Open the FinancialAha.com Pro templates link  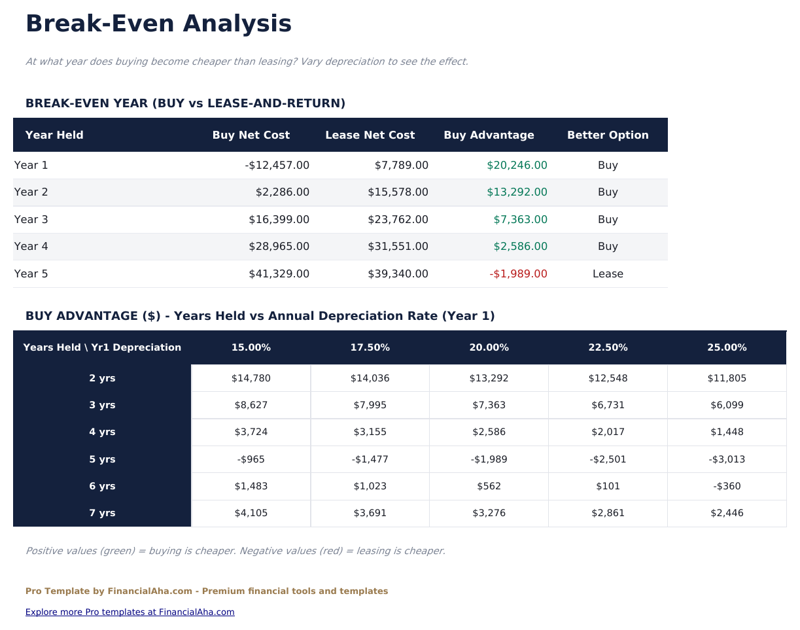pyautogui.click(x=130, y=612)
